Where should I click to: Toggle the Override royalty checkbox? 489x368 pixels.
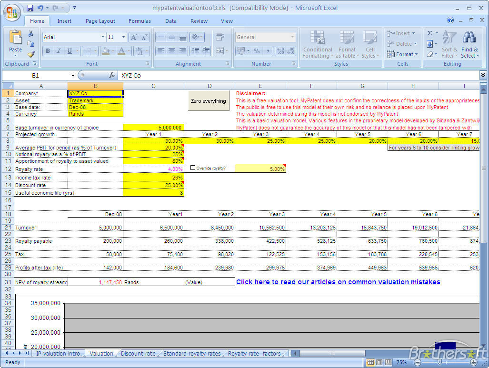pos(193,168)
